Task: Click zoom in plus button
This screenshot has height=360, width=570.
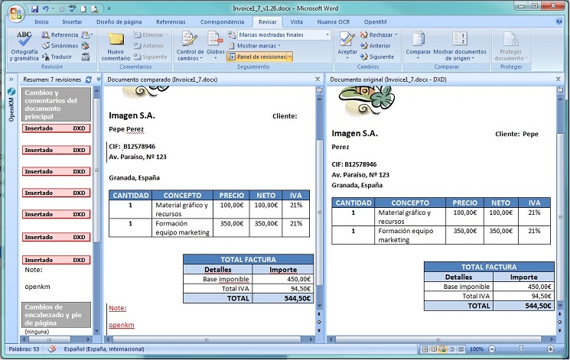Action: coord(550,349)
